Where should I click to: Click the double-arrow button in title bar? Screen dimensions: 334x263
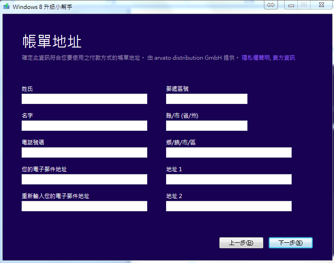271,5
